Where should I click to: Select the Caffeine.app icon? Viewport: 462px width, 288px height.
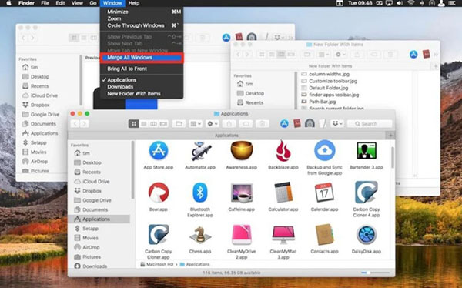[x=242, y=193]
